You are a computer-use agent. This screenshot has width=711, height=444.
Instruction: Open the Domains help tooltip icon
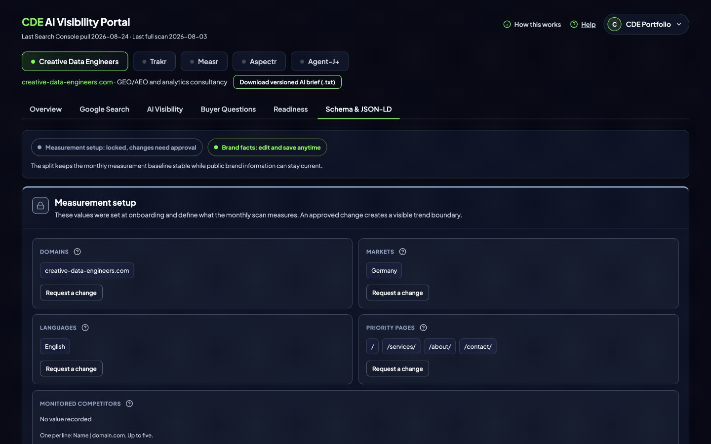pos(77,252)
